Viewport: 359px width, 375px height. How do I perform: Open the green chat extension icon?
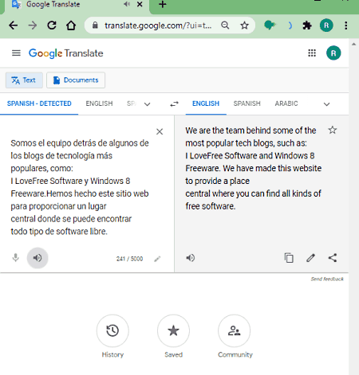[270, 25]
